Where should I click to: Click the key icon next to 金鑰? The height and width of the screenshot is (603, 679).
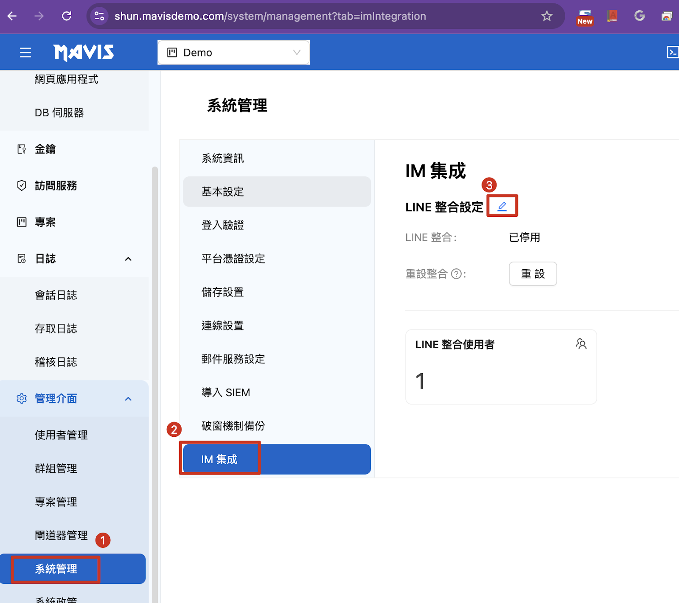point(22,149)
